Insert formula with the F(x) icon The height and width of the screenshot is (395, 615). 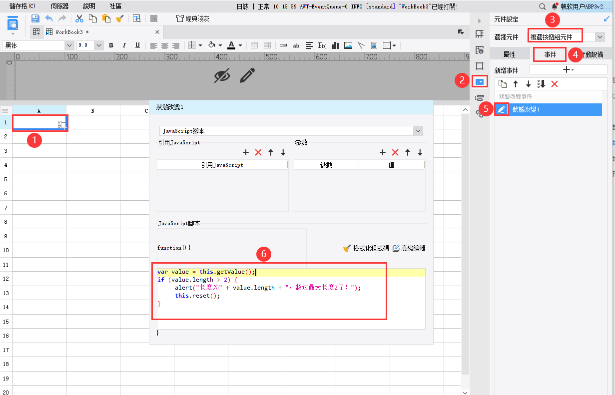coord(322,45)
